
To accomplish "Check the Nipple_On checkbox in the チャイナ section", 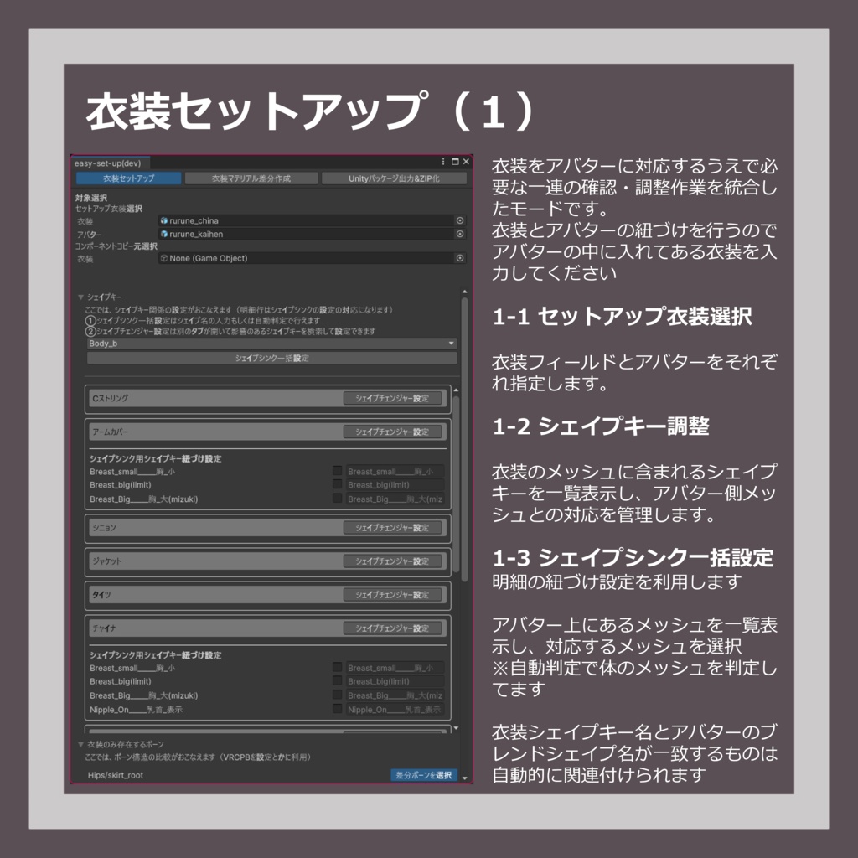I will (x=338, y=709).
